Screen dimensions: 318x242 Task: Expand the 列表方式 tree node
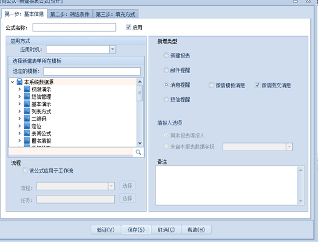tap(20, 111)
